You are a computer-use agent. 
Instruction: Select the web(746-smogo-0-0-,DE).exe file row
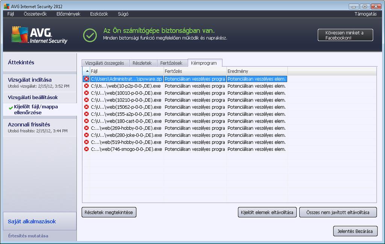(x=185, y=149)
